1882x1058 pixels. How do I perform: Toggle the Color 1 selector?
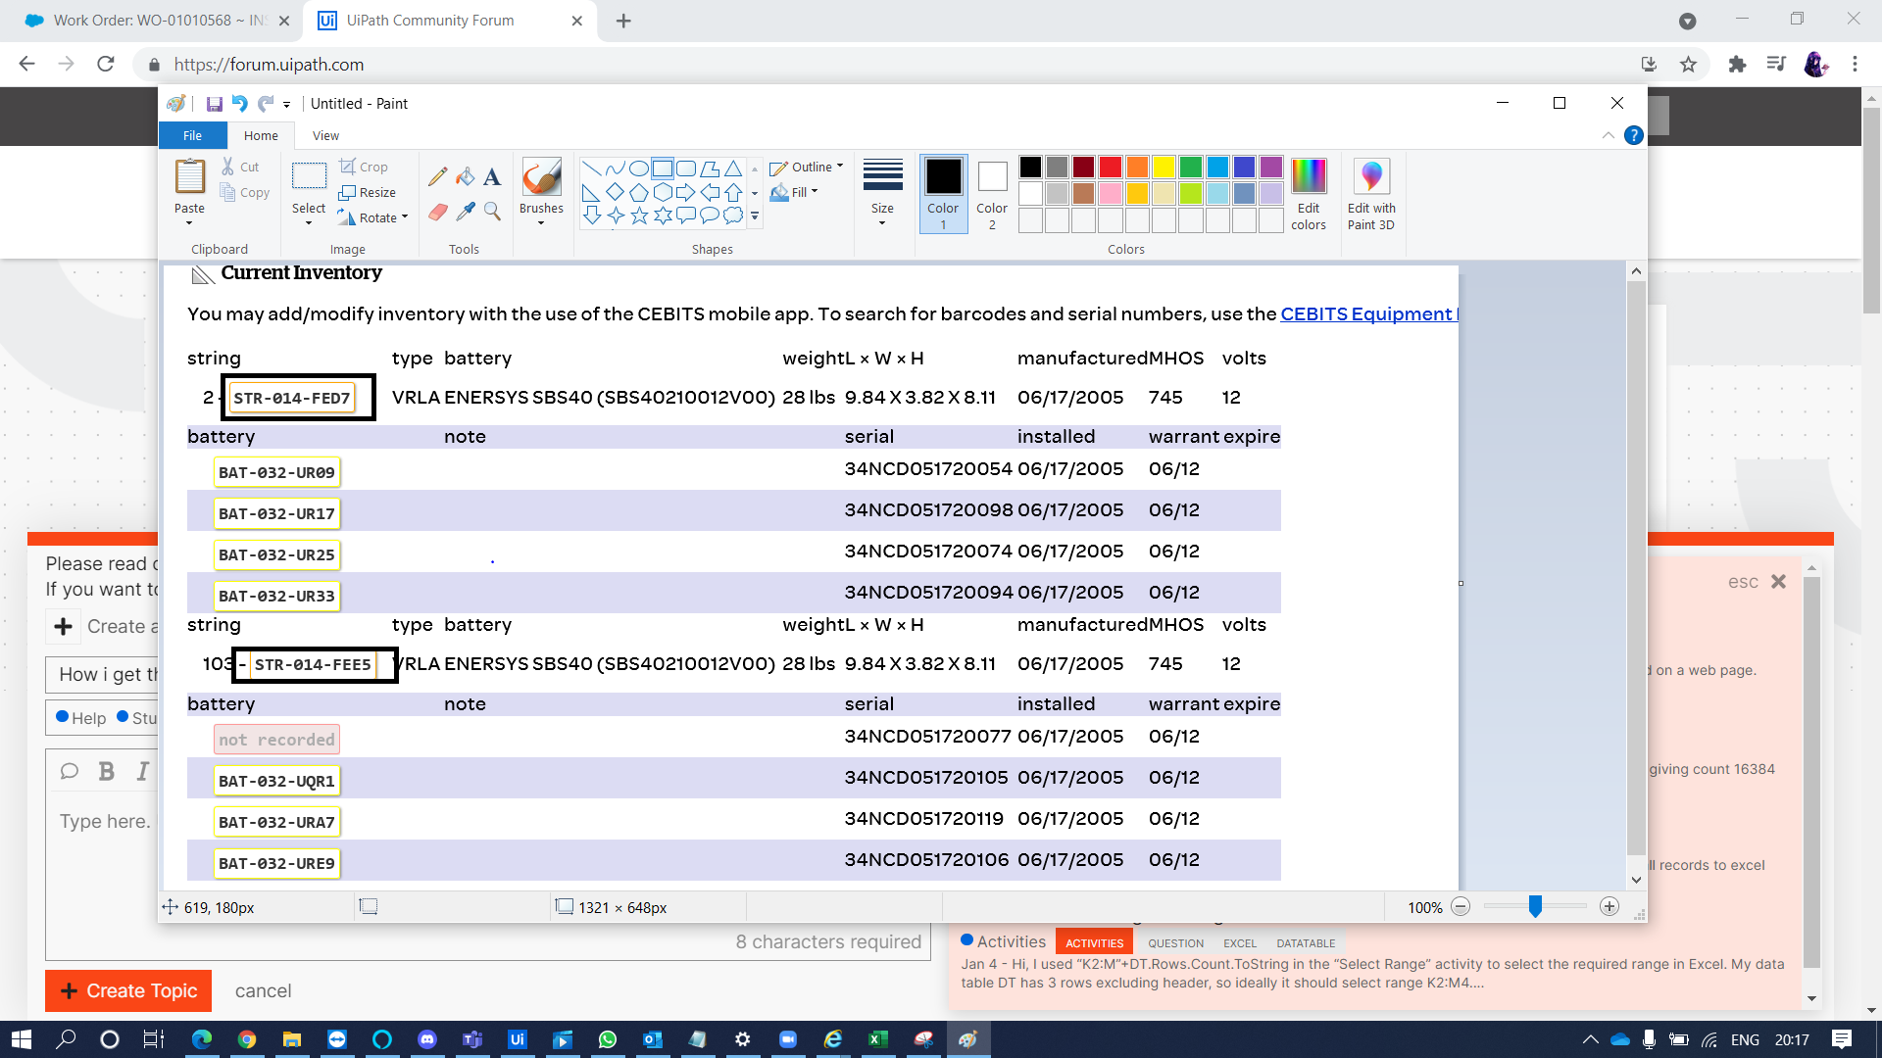943,194
